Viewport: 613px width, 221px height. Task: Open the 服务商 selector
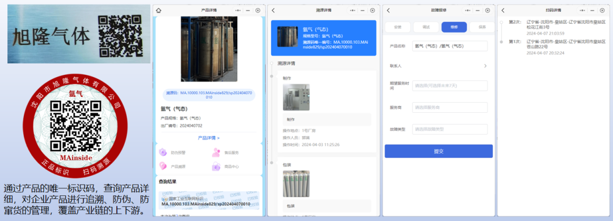pyautogui.click(x=450, y=107)
